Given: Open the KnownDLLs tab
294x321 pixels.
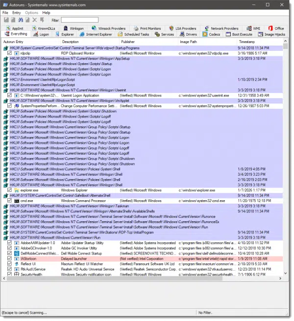Looking at the screenshot, I should click(44, 28).
